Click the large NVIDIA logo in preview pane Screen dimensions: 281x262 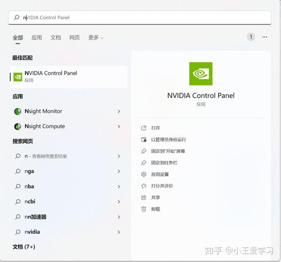click(201, 74)
